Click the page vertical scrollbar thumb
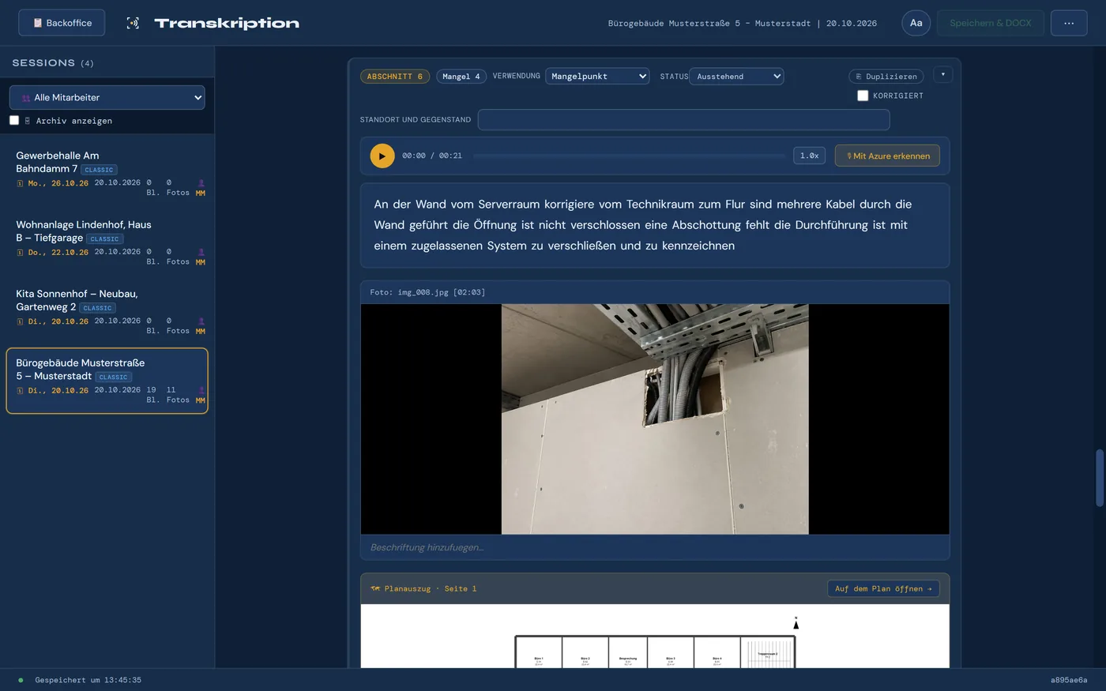 (x=1099, y=478)
